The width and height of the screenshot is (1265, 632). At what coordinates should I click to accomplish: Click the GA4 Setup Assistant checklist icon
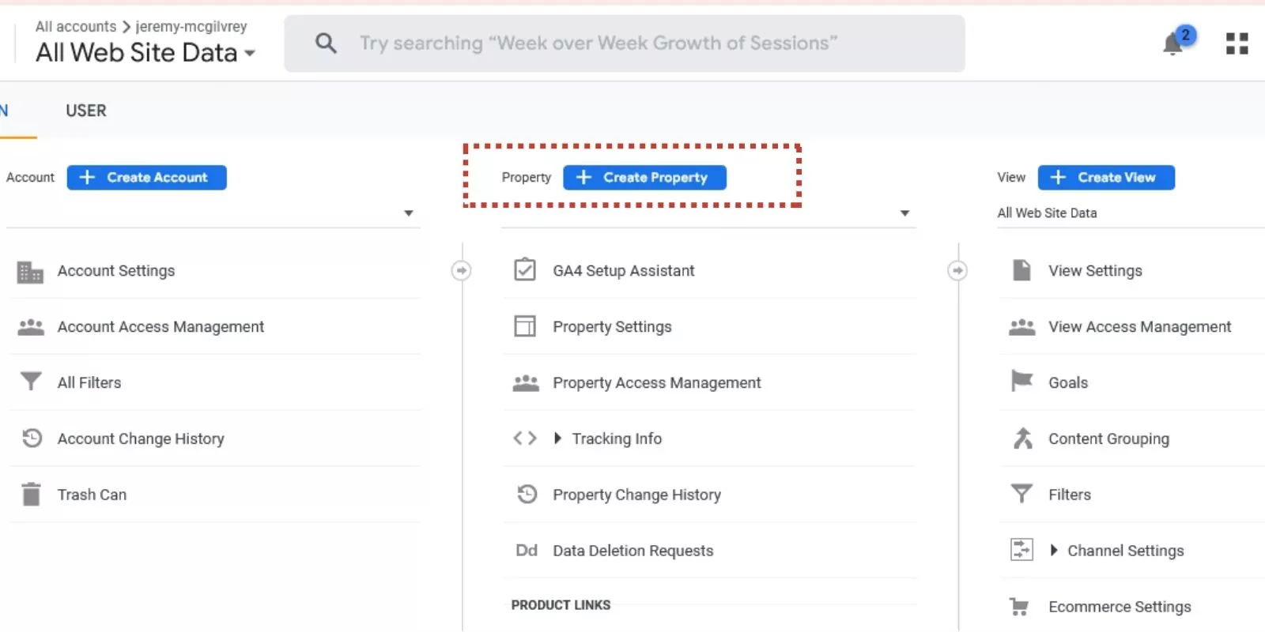(525, 270)
